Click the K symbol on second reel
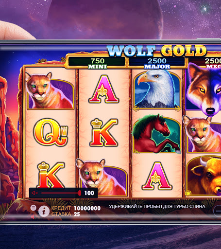 tap(103, 132)
